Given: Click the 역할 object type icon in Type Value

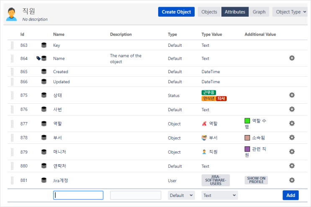Looking at the screenshot, I should (x=204, y=124).
